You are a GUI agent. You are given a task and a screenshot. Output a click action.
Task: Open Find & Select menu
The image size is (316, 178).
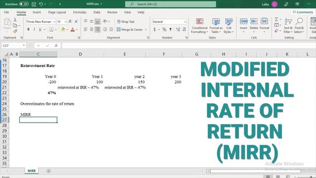[x=299, y=26]
